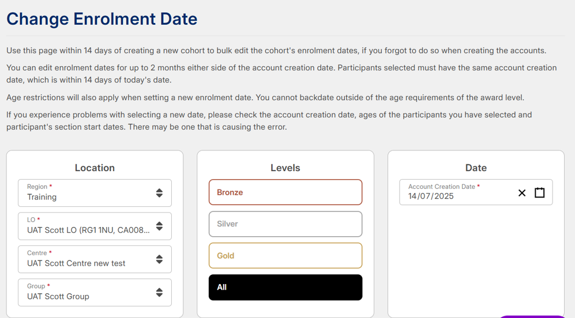Viewport: 575px width, 318px height.
Task: Choose All levels option
Action: 285,287
